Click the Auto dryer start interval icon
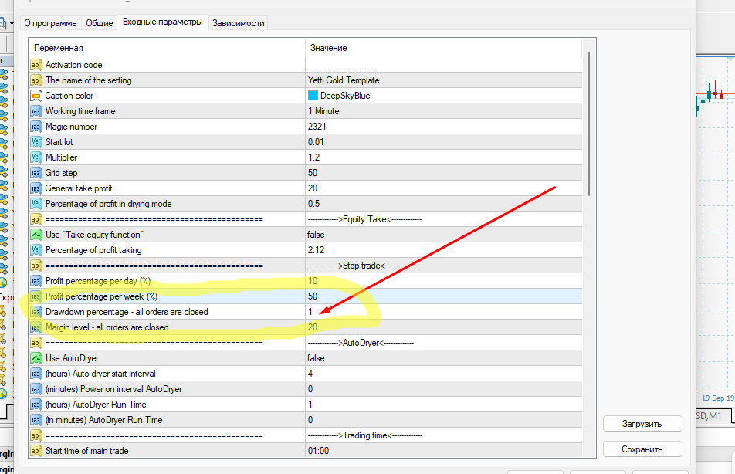 click(36, 374)
